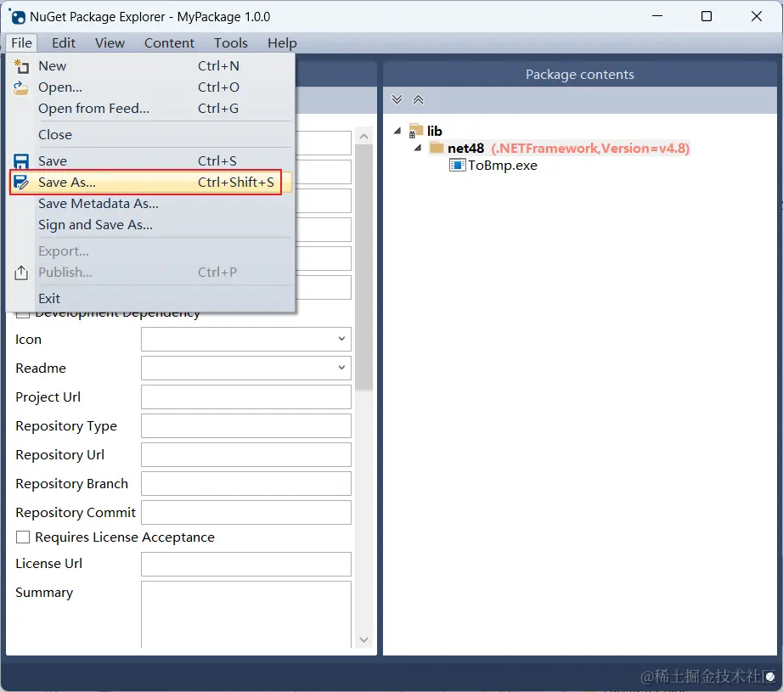Viewport: 783px width, 692px height.
Task: Select Save Metadata As... entry
Action: click(x=151, y=204)
